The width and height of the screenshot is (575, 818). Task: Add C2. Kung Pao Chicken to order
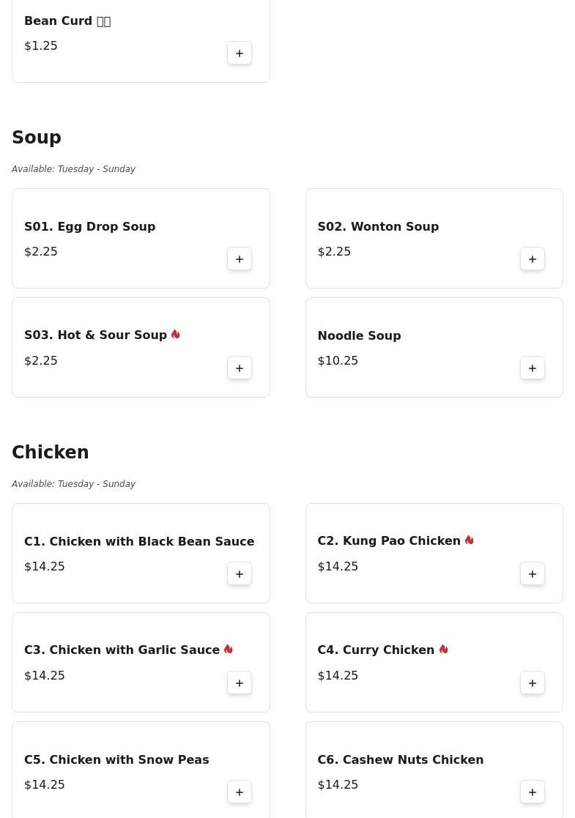coord(533,574)
